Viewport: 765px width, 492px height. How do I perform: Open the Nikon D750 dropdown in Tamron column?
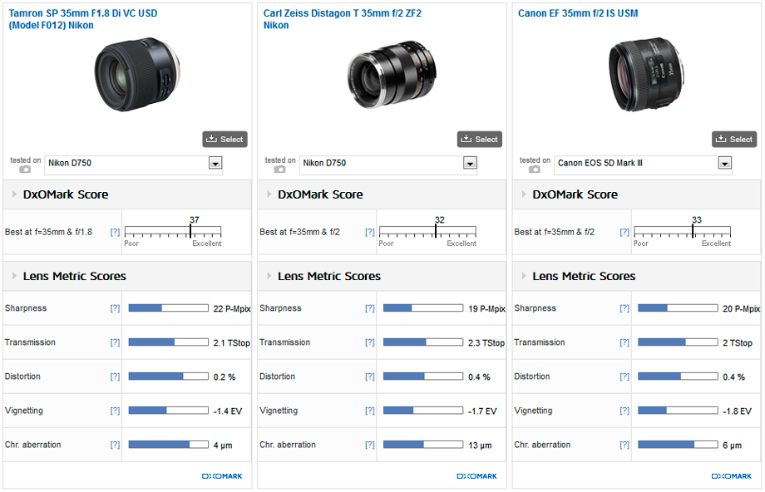[x=215, y=162]
